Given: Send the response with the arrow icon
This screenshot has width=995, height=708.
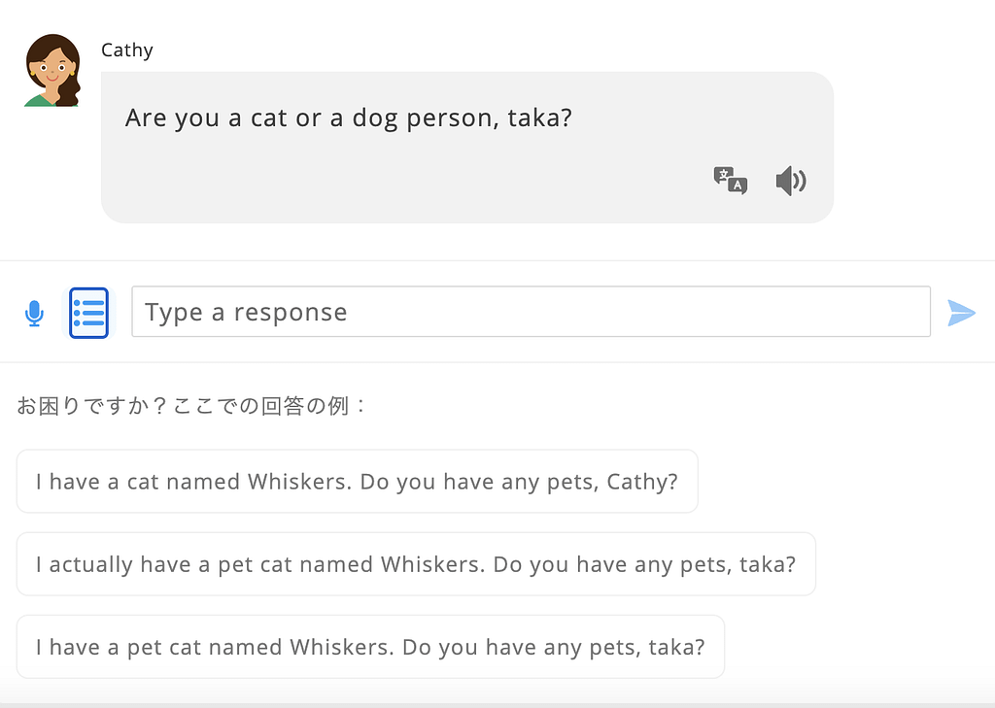Looking at the screenshot, I should 961,313.
